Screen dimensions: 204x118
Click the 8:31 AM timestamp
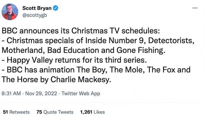tap(11, 93)
